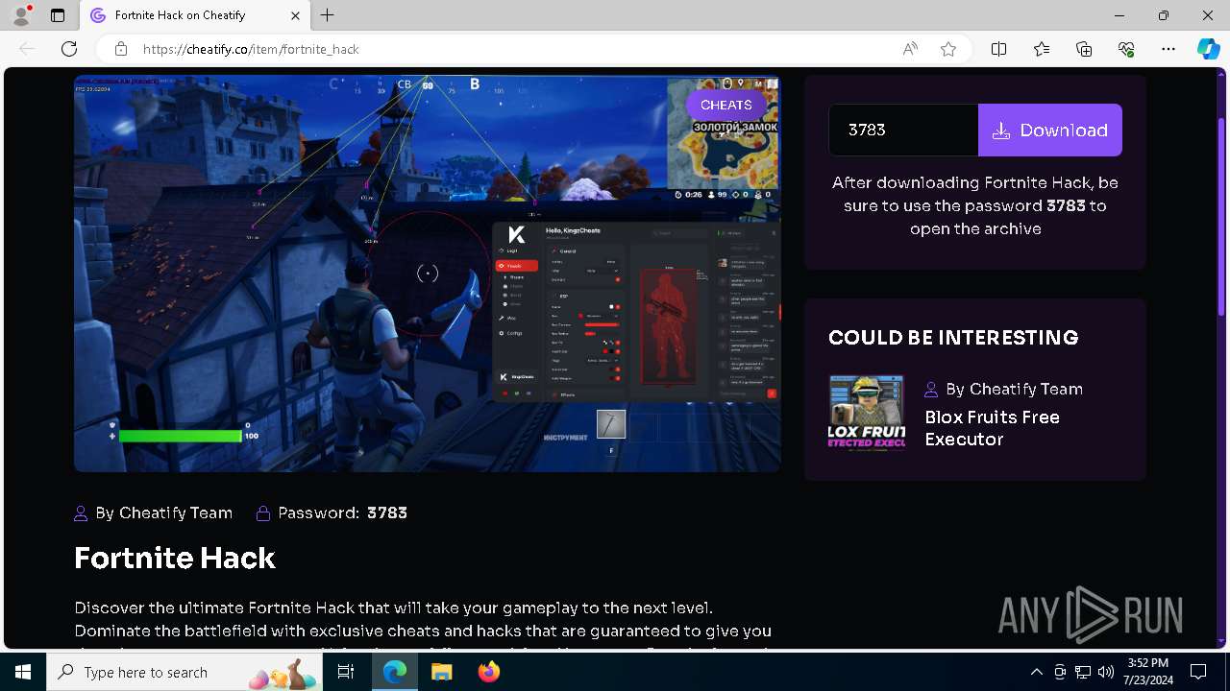Add this page to favorites
The height and width of the screenshot is (691, 1230).
click(948, 49)
